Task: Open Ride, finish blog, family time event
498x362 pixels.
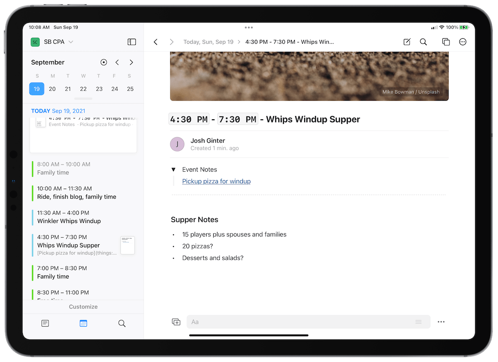Action: coord(83,192)
